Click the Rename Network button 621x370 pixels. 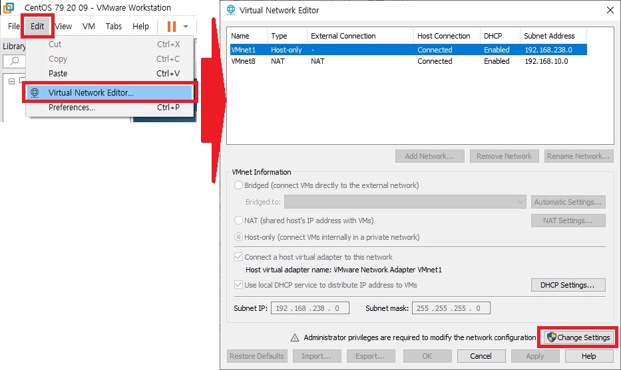click(578, 156)
